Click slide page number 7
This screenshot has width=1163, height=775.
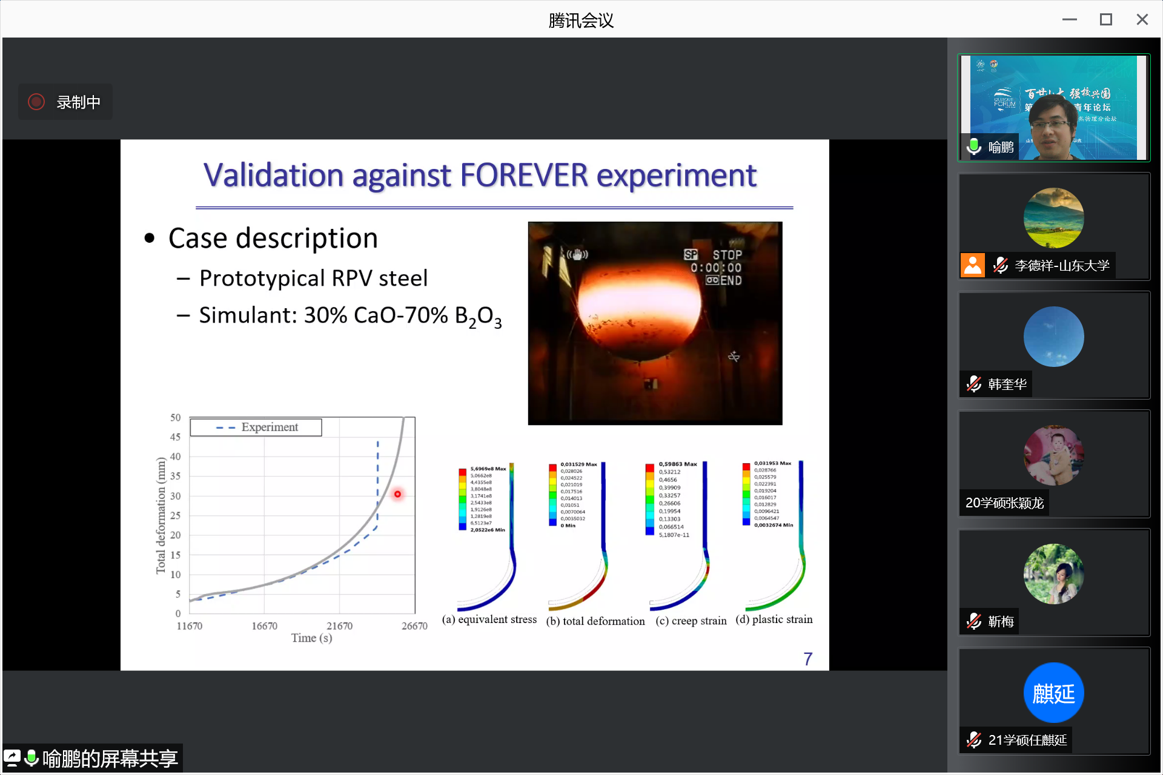(x=808, y=659)
